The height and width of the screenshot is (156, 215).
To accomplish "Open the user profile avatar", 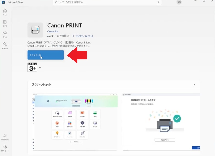I will [x=179, y=2].
